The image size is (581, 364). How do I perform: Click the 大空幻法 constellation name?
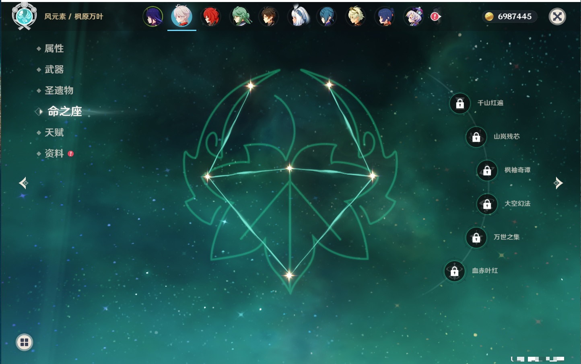(x=517, y=204)
